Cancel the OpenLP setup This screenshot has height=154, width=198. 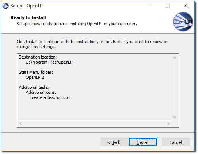coord(176,142)
